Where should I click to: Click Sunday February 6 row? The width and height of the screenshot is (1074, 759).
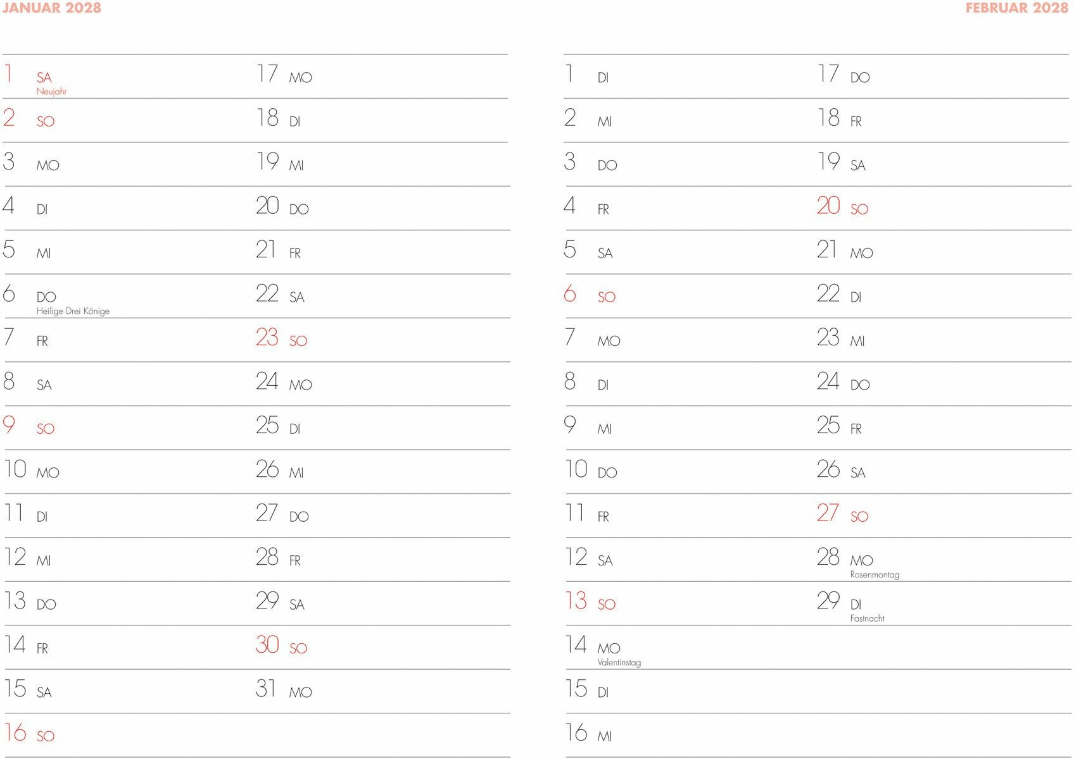[690, 296]
